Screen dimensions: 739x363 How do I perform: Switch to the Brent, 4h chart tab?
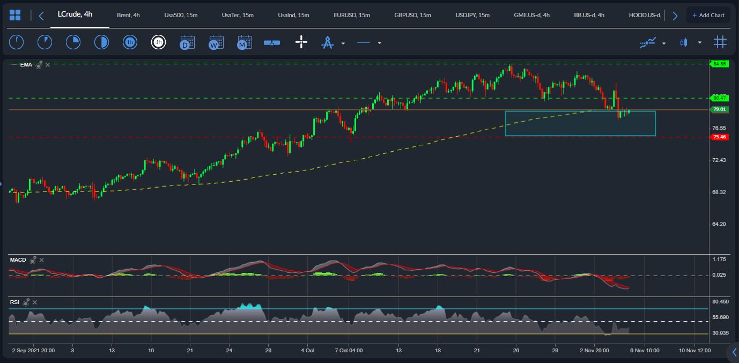pyautogui.click(x=128, y=15)
